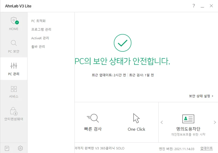Image resolution: width=218 pixels, height=153 pixels.
Task: Open 서비스 grid icon
Action: pyautogui.click(x=14, y=89)
